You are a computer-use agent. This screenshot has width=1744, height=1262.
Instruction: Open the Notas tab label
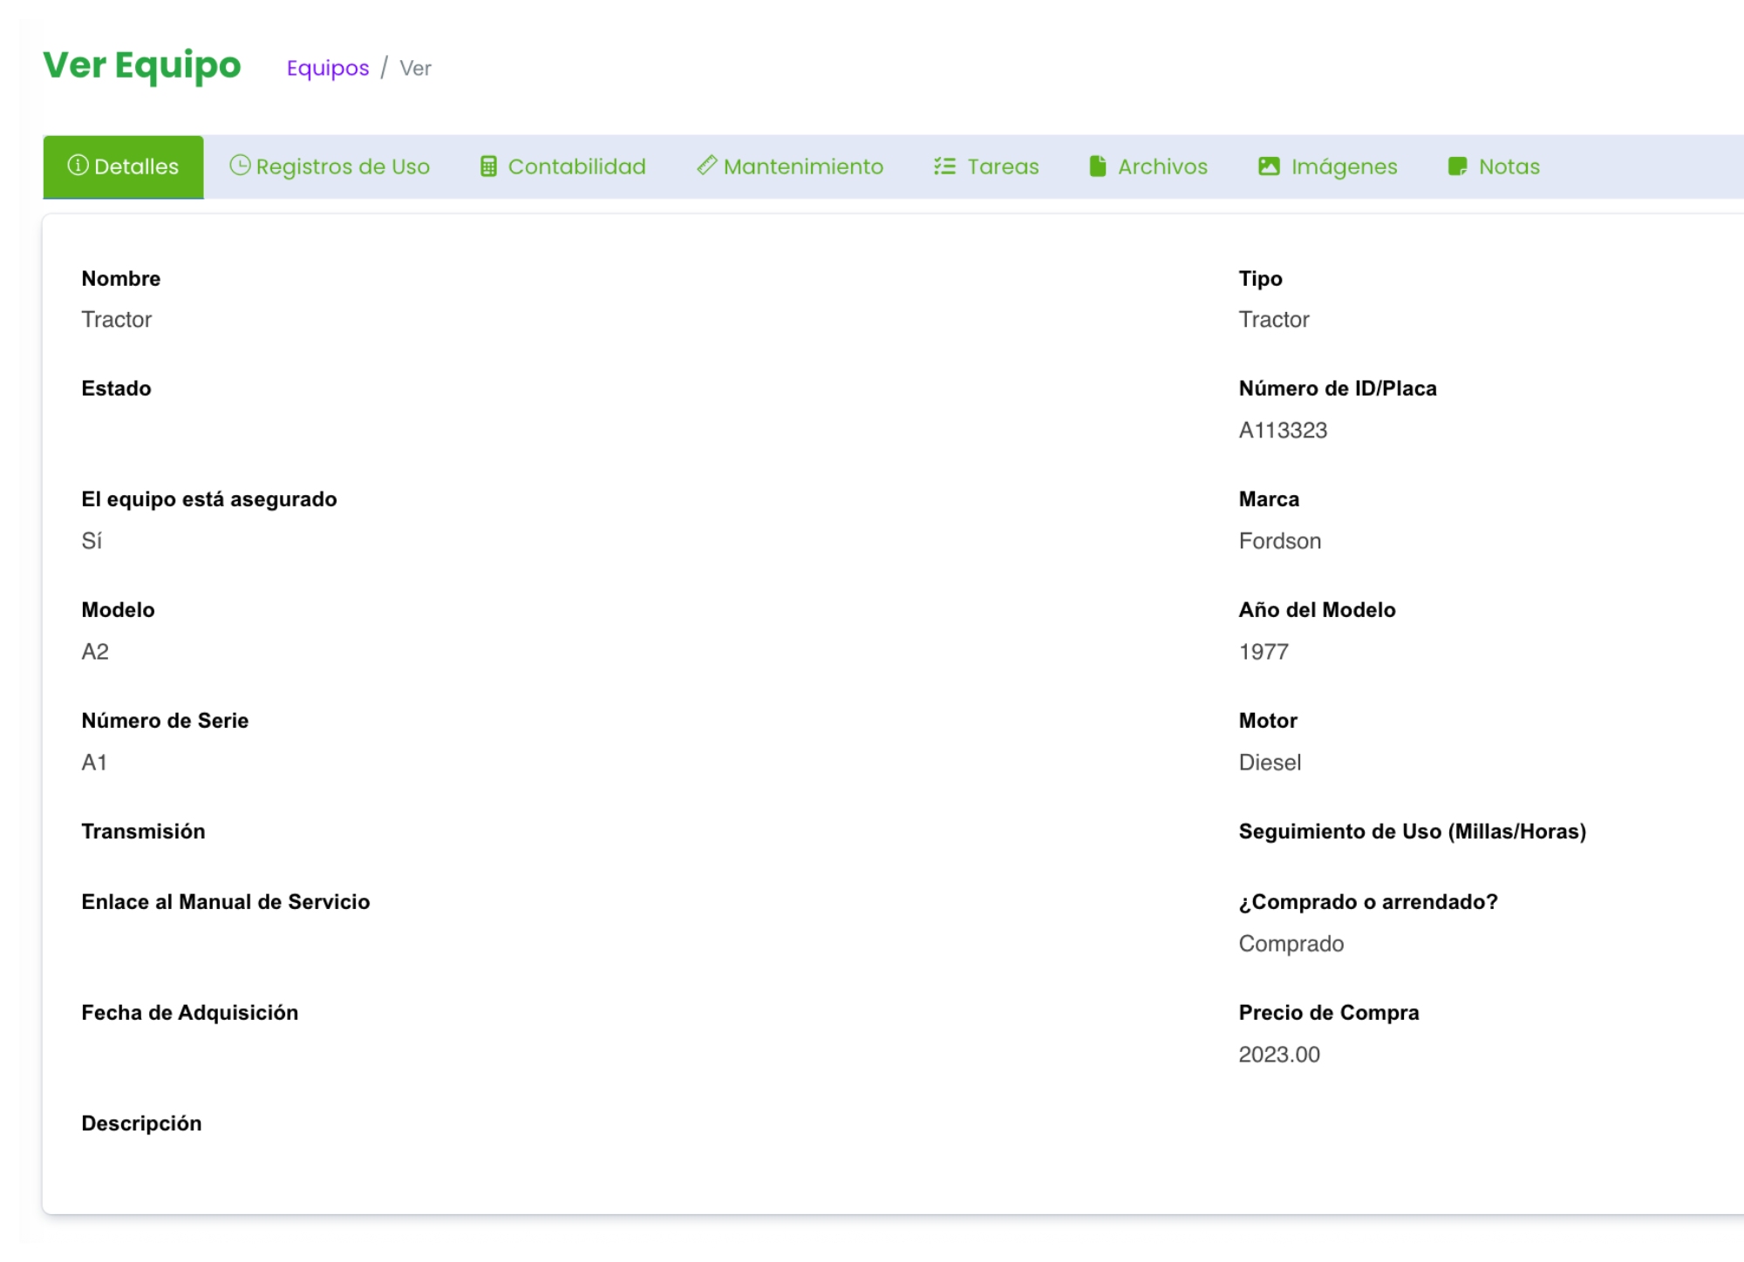point(1509,166)
